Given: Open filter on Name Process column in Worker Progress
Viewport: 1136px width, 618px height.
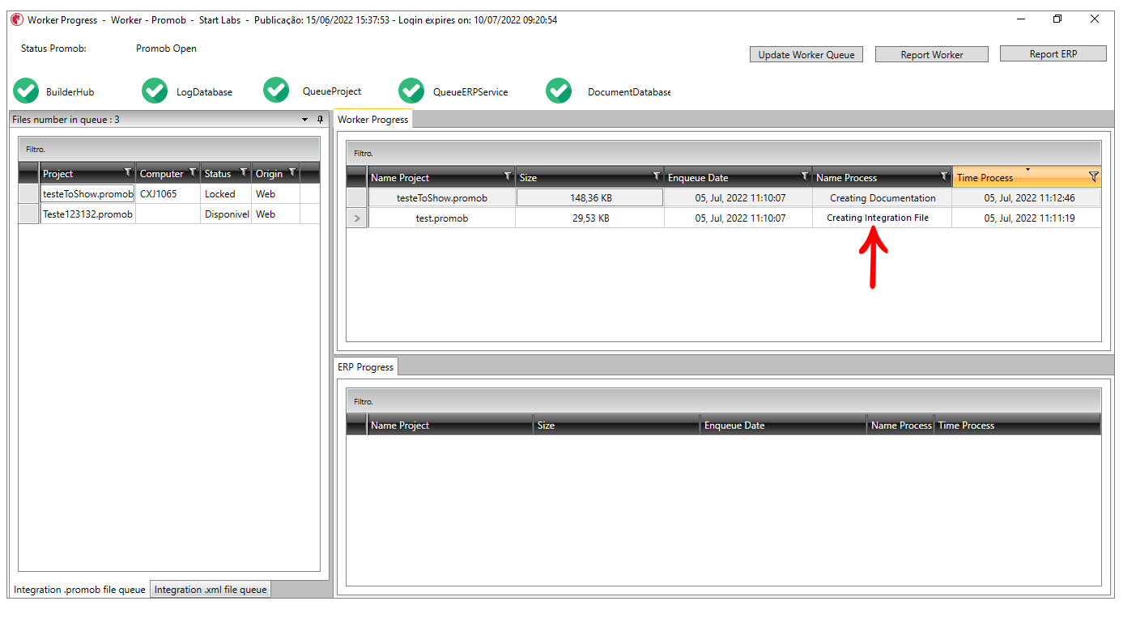Looking at the screenshot, I should pyautogui.click(x=944, y=176).
